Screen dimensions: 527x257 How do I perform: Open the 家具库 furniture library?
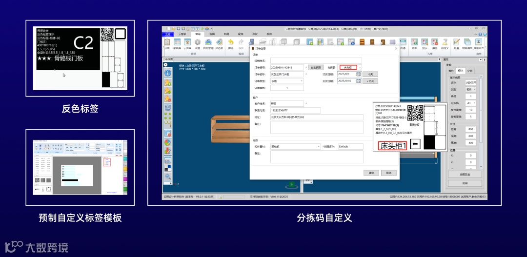coord(177,44)
